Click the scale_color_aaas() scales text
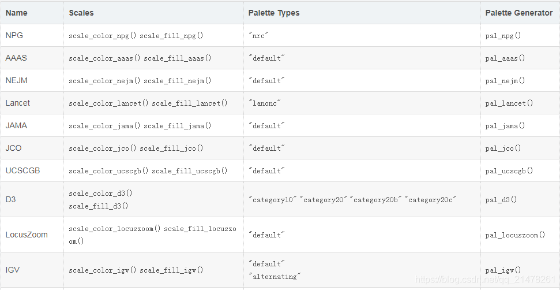This screenshot has height=290, width=560. (104, 58)
